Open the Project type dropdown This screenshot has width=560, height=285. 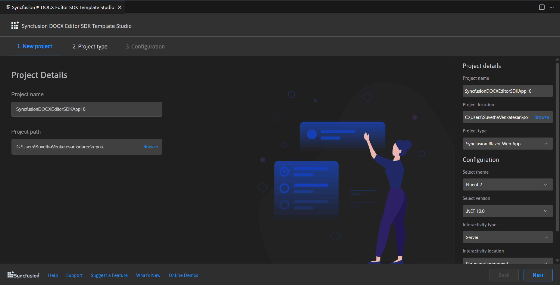507,144
